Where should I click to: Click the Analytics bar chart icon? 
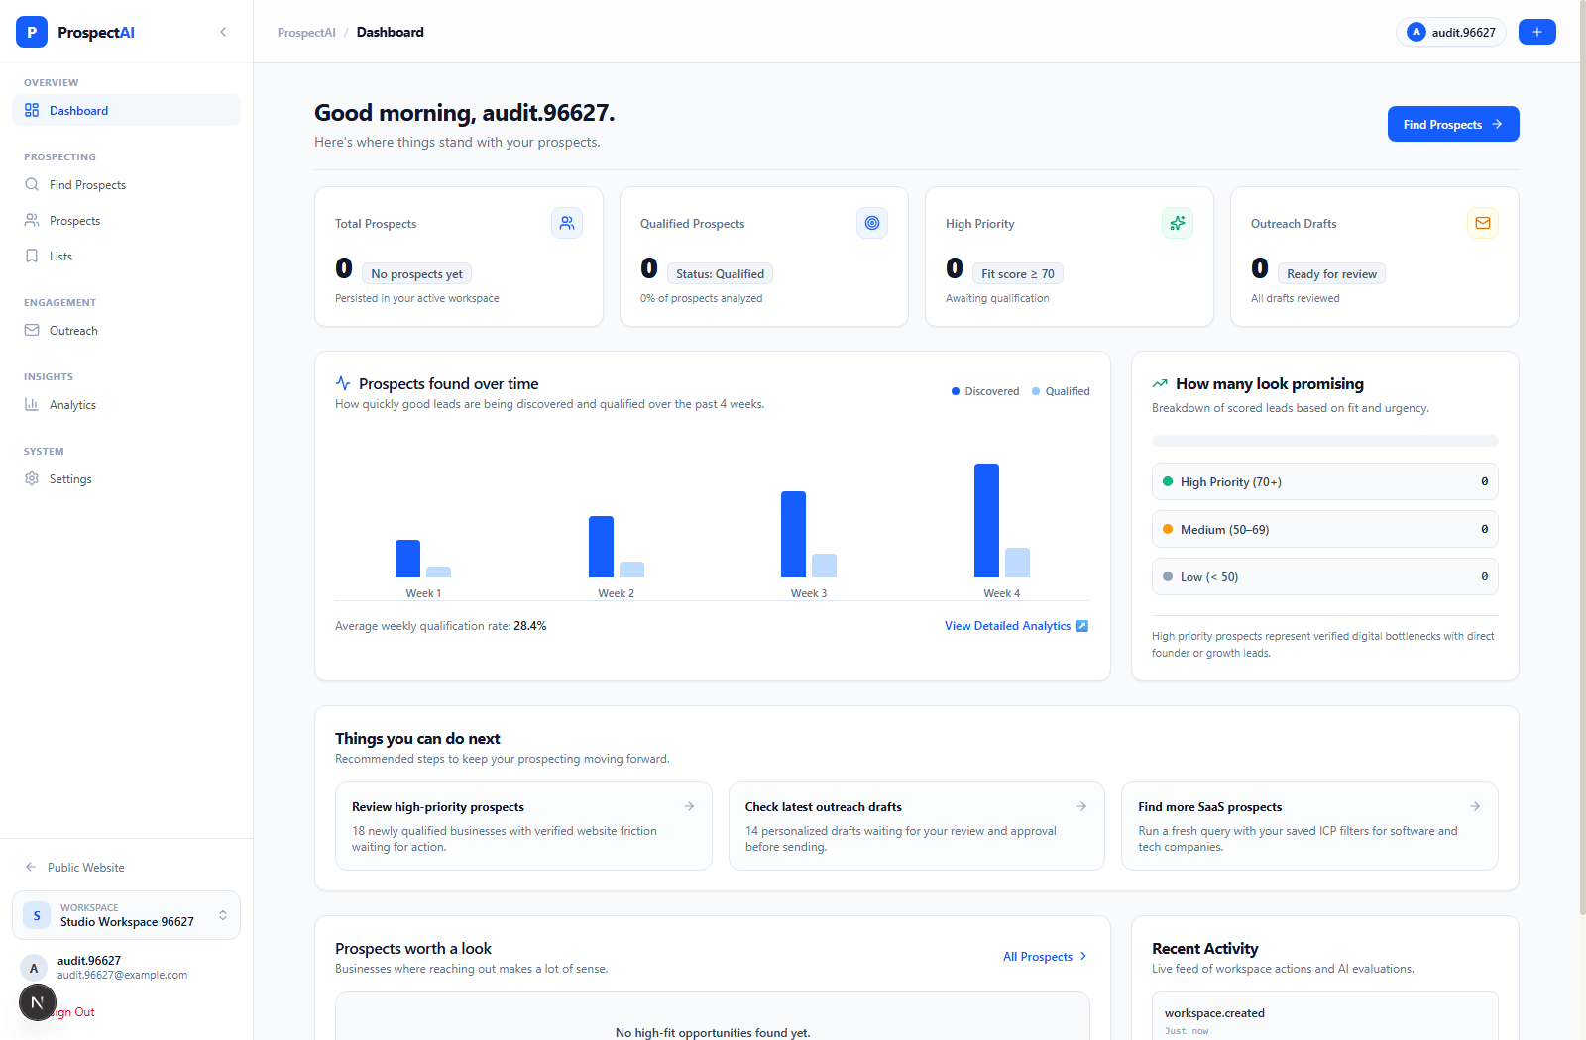[x=32, y=404]
